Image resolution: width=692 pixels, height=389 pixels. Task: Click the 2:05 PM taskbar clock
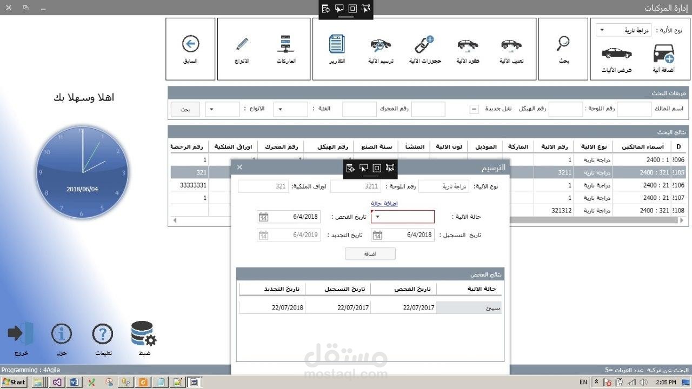coord(666,382)
